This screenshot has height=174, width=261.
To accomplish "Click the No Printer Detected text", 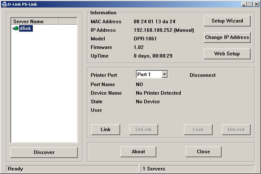I will coord(158,93).
